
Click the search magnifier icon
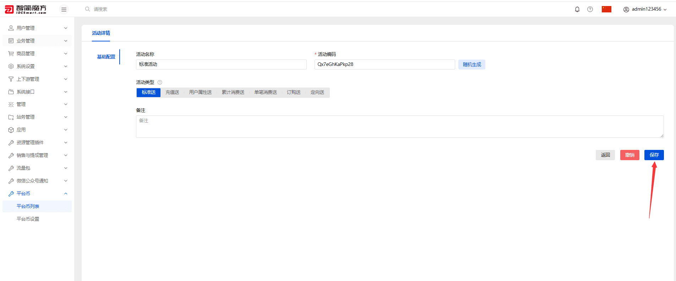87,9
